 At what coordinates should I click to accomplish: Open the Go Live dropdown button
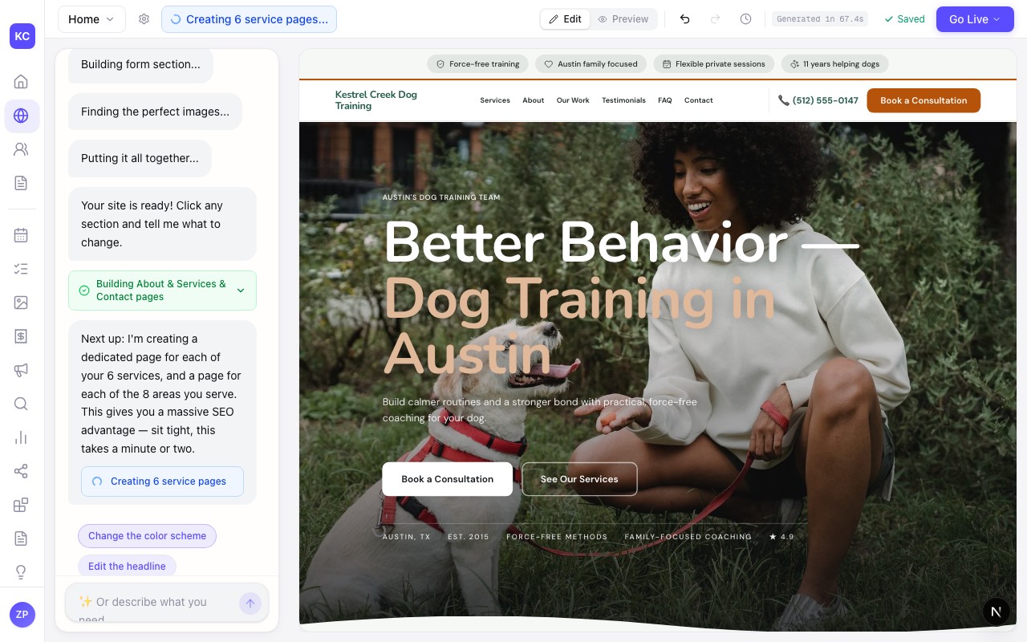point(975,19)
